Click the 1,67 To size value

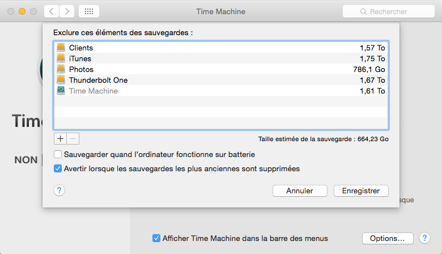[372, 80]
